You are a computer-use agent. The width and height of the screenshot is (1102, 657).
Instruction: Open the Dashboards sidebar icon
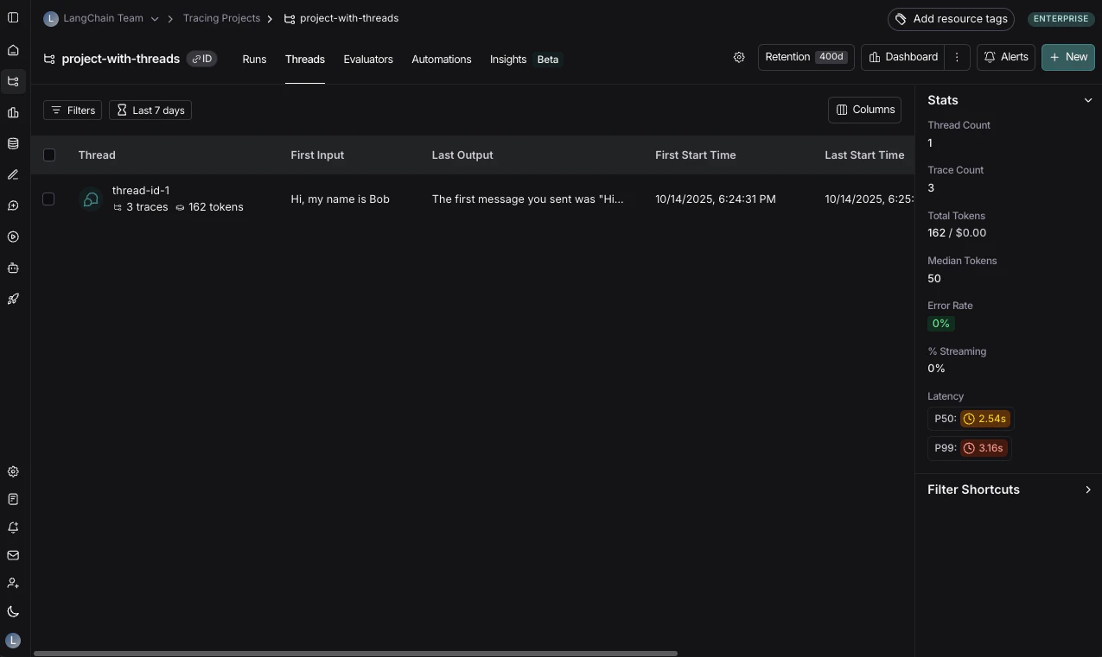point(13,112)
